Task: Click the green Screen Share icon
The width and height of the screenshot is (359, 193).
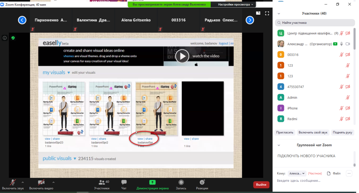Action: [x=152, y=182]
